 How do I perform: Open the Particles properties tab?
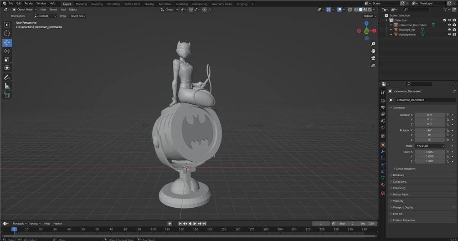point(383,158)
